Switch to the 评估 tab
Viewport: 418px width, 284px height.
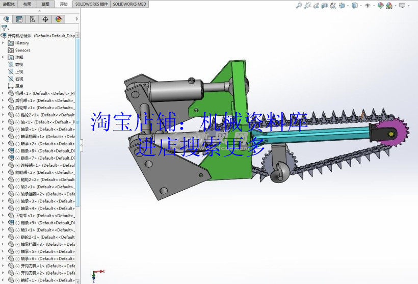[63, 4]
